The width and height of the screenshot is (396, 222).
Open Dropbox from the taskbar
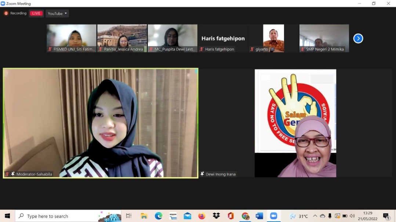click(216, 216)
